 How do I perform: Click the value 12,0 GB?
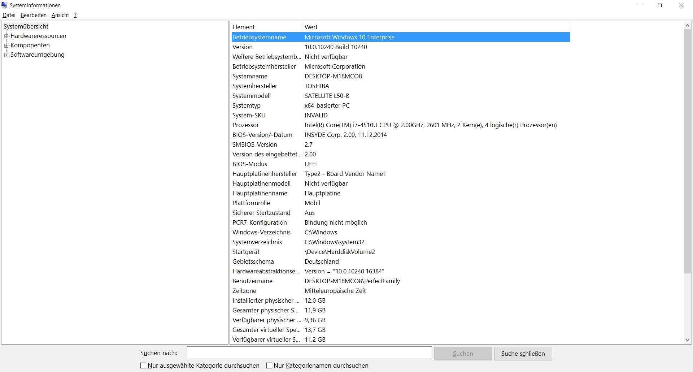315,300
